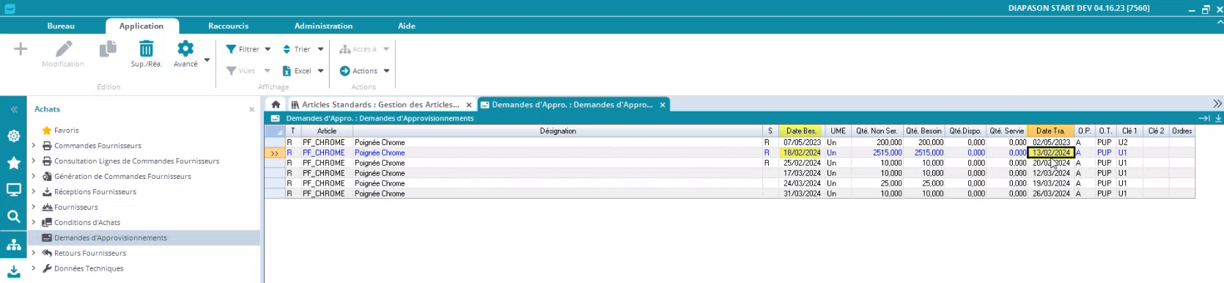Image resolution: width=1224 pixels, height=283 pixels.
Task: Switch to the Administration menu tab
Action: pos(323,26)
